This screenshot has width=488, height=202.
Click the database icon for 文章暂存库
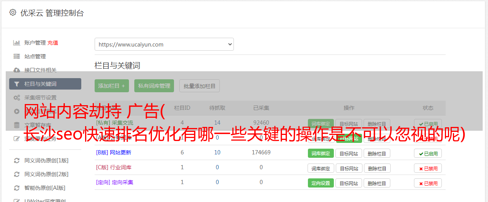17,125
